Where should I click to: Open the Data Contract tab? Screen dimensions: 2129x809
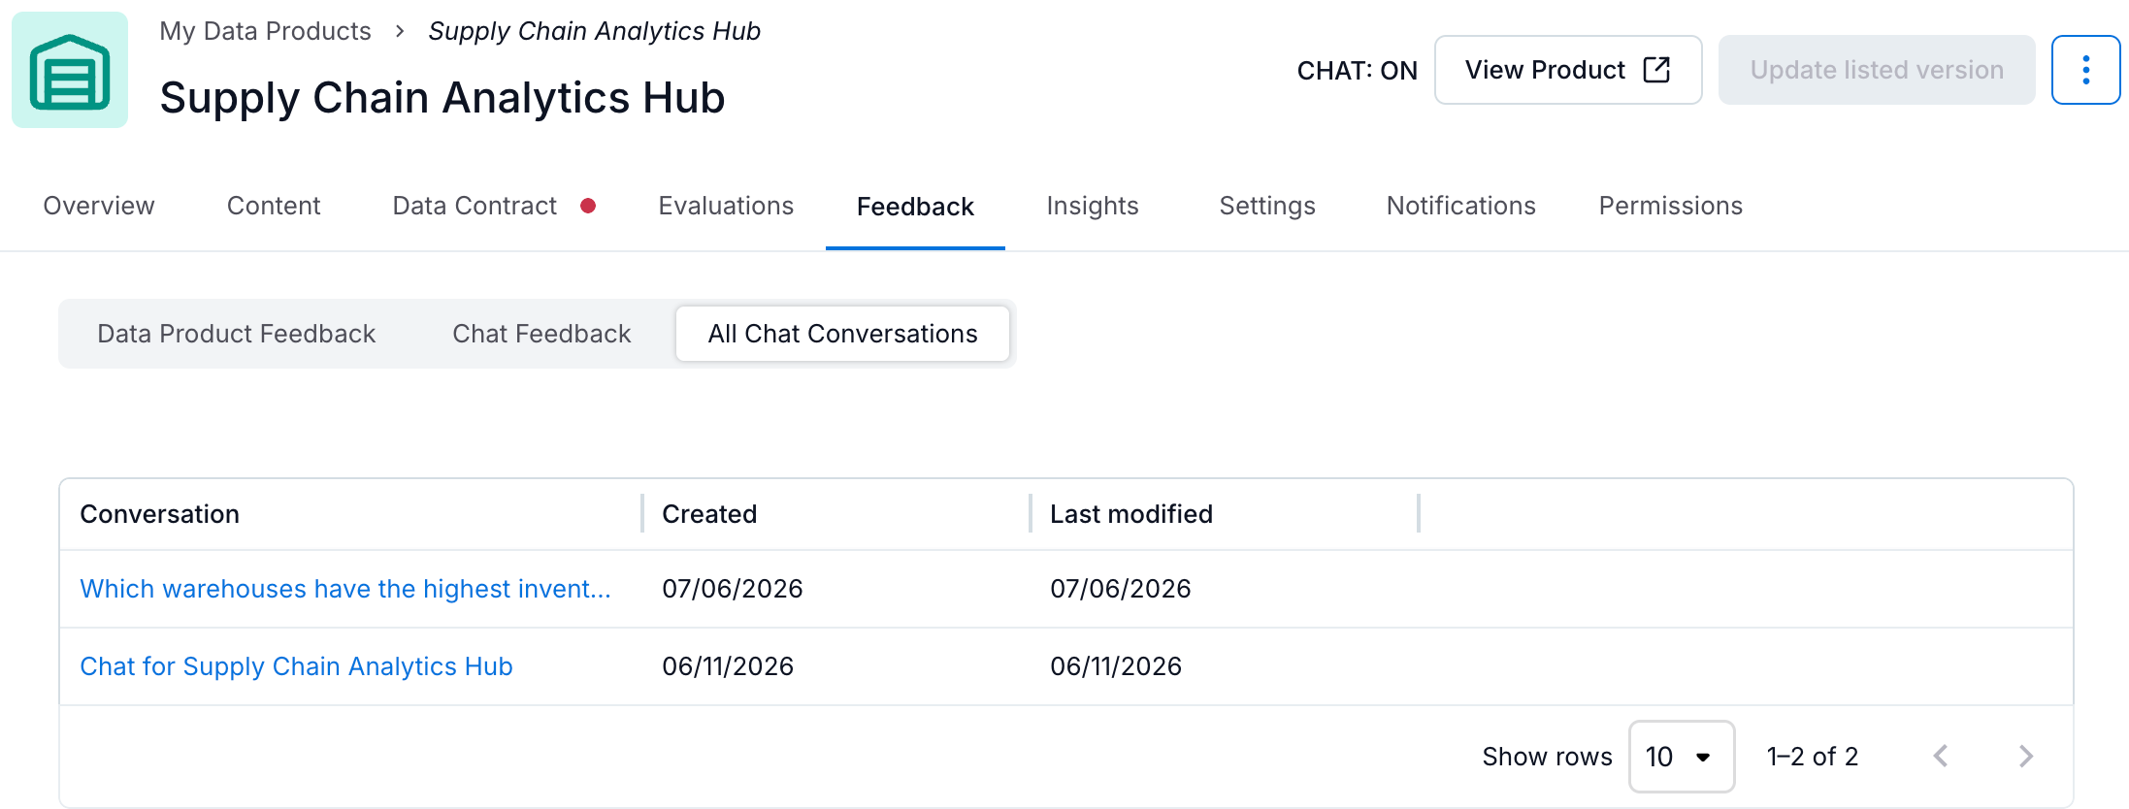tap(475, 206)
